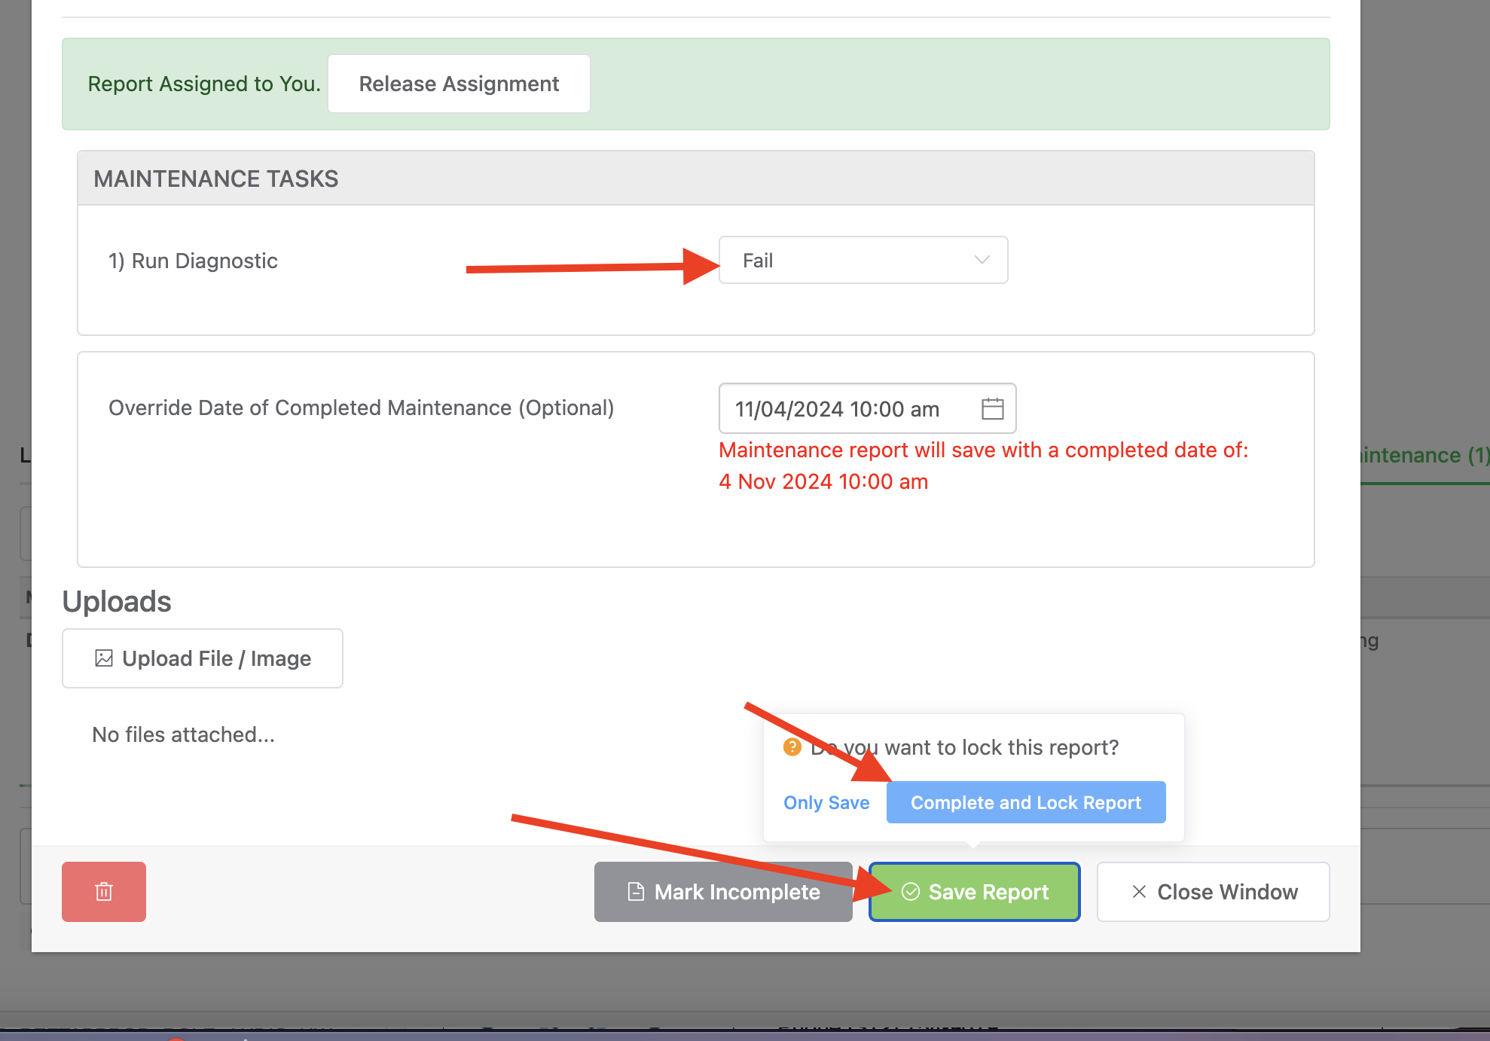Click the checkmark icon on Save Report
Viewport: 1490px width, 1041px height.
911,891
